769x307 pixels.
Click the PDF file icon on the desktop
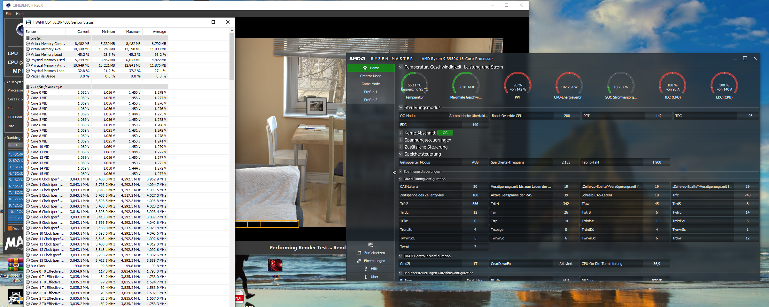239,296
